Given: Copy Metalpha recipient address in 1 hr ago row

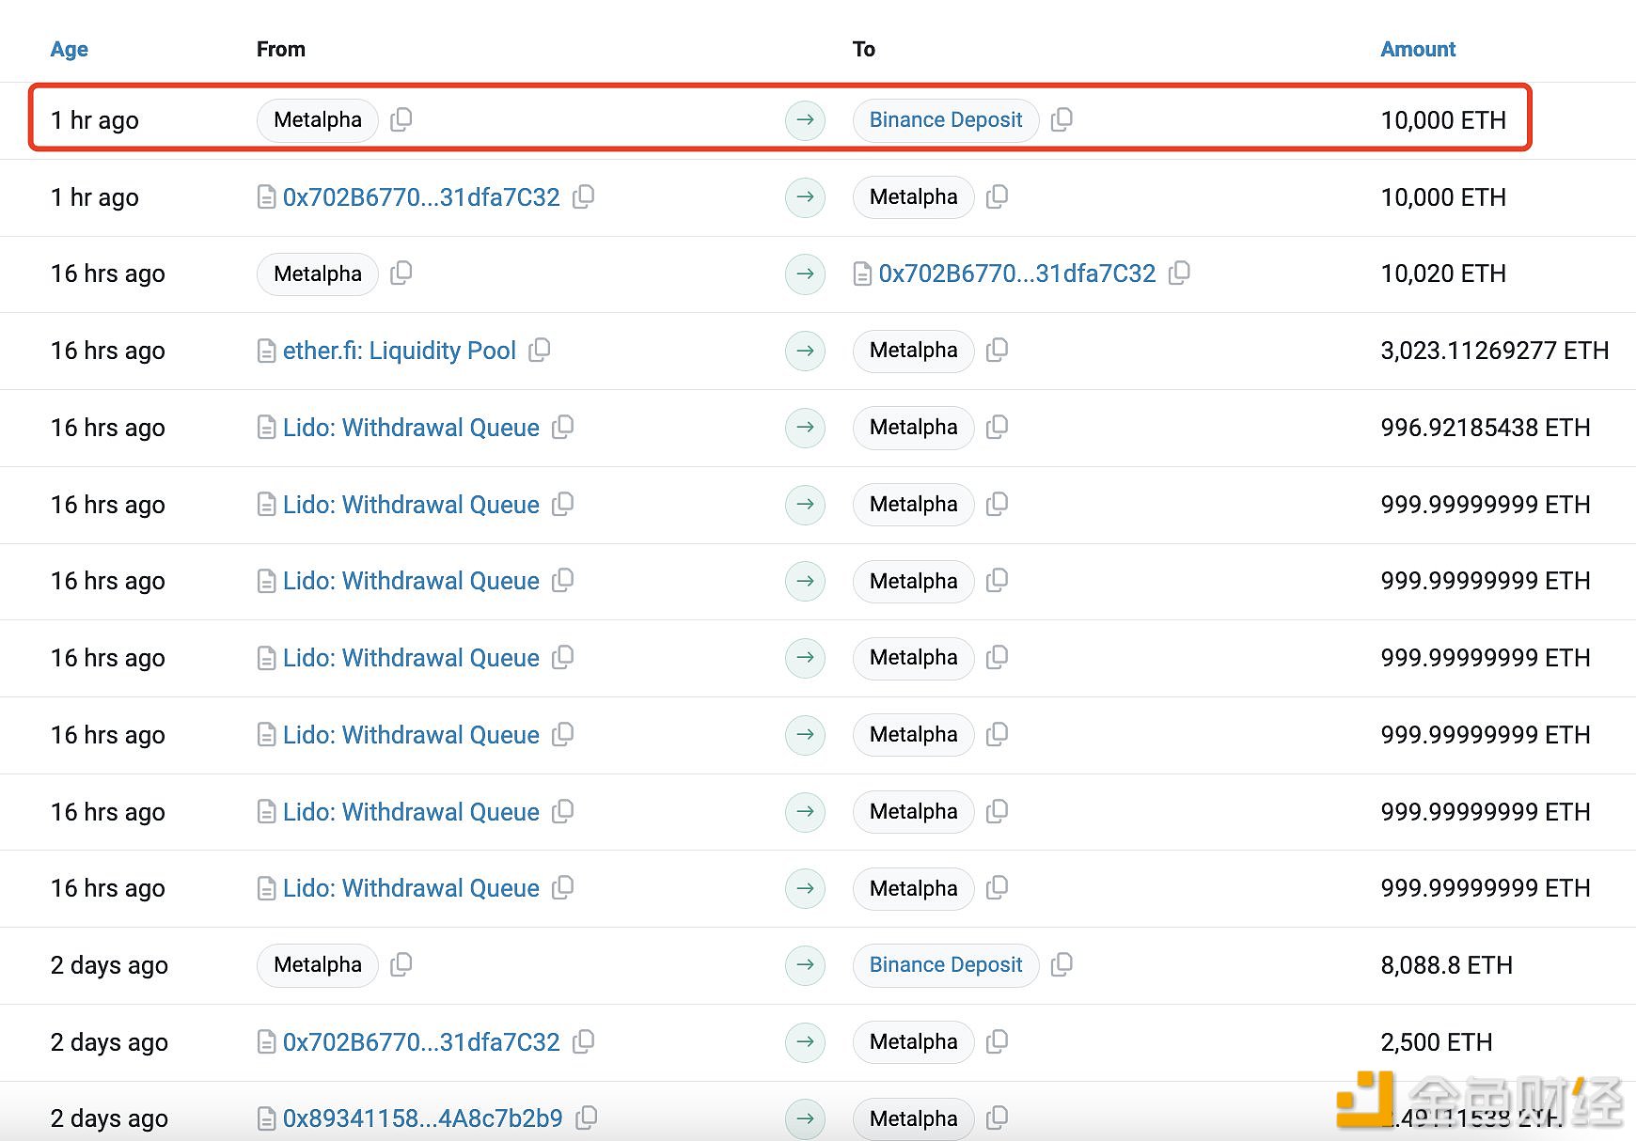Looking at the screenshot, I should pos(997,196).
